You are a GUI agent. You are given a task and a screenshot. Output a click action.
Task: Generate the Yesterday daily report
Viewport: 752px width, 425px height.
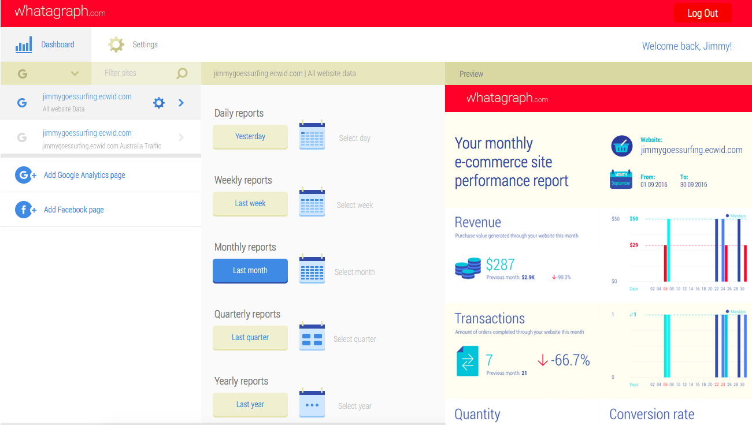click(x=250, y=137)
